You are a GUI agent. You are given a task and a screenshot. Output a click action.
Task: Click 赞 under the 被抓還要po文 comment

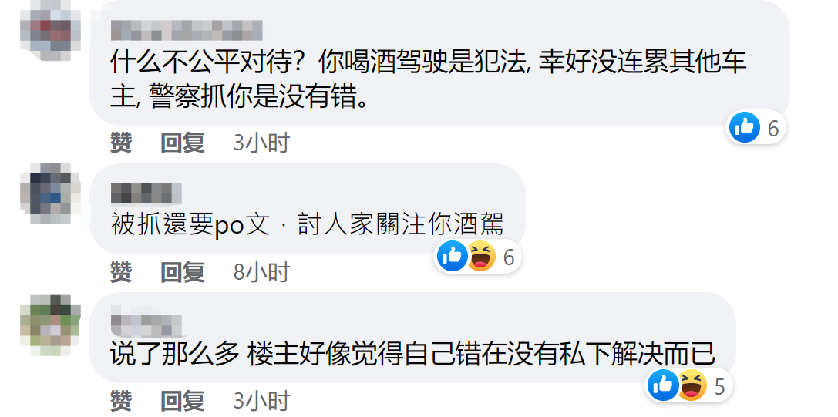click(121, 272)
